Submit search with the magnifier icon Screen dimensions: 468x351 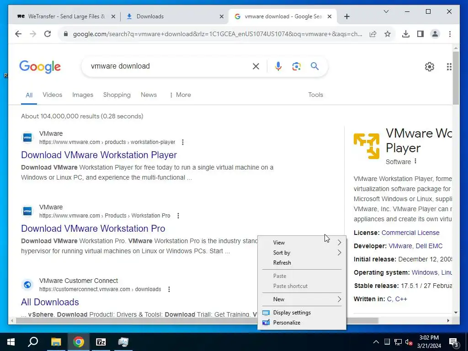click(314, 66)
